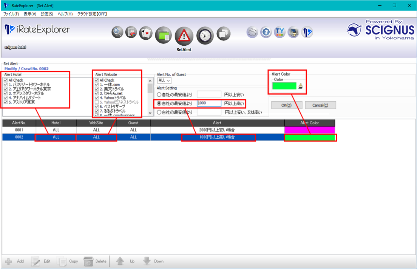This screenshot has width=417, height=269.
Task: Select the 円以上安い、又は高い radio option
Action: point(159,112)
